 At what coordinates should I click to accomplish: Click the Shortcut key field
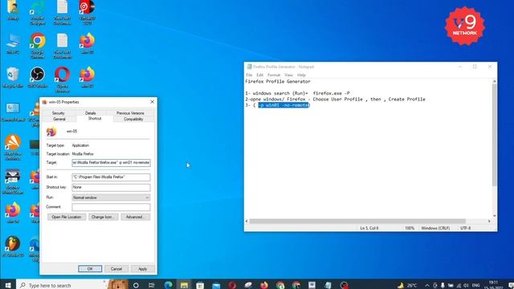111,187
